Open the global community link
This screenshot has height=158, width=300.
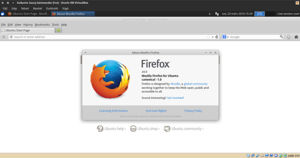tap(195, 84)
